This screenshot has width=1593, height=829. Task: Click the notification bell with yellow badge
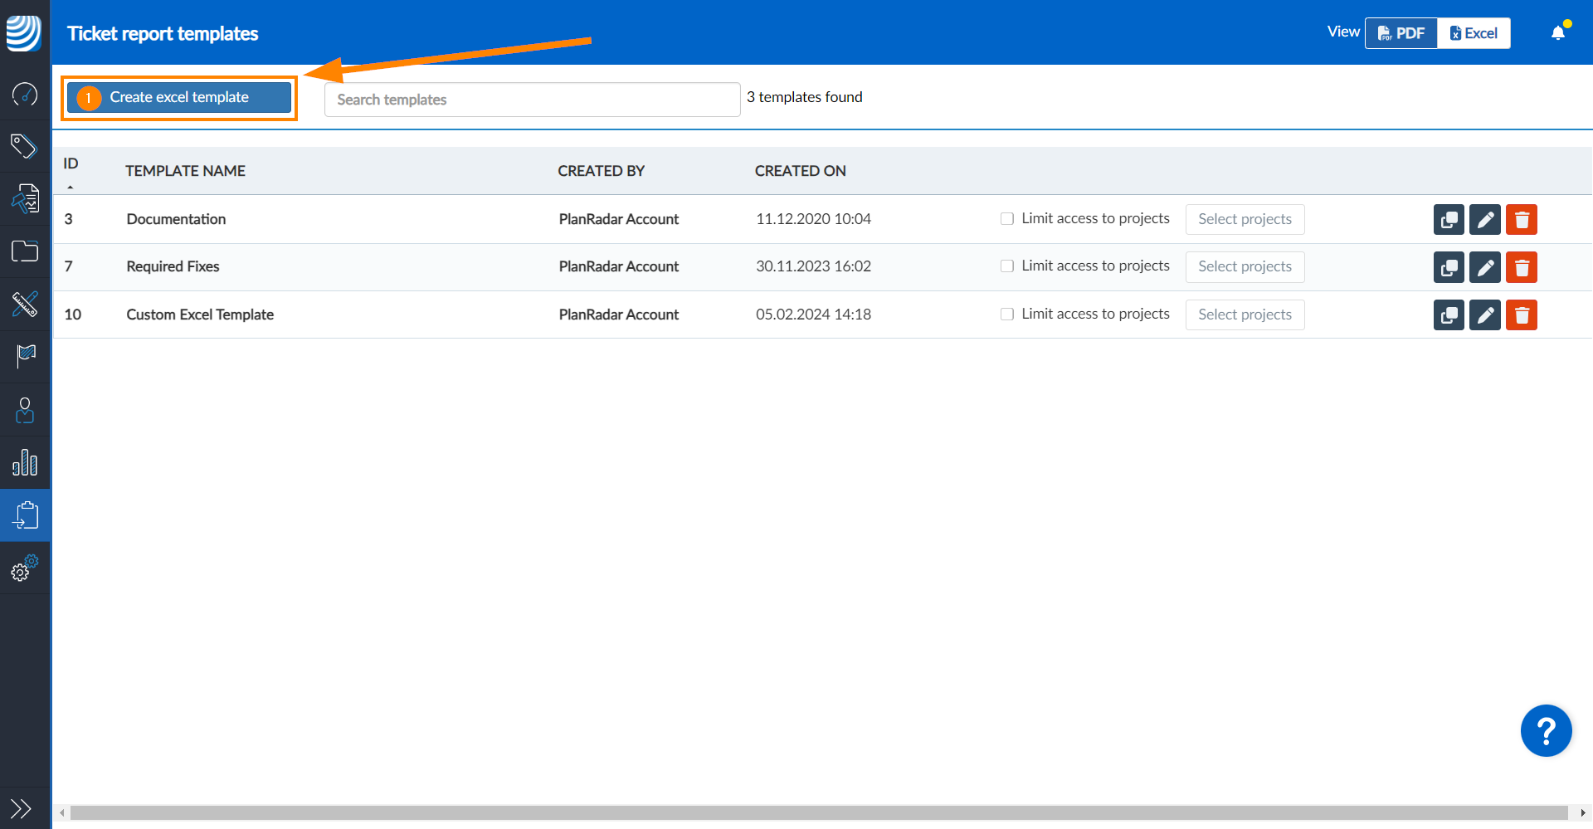click(x=1558, y=31)
